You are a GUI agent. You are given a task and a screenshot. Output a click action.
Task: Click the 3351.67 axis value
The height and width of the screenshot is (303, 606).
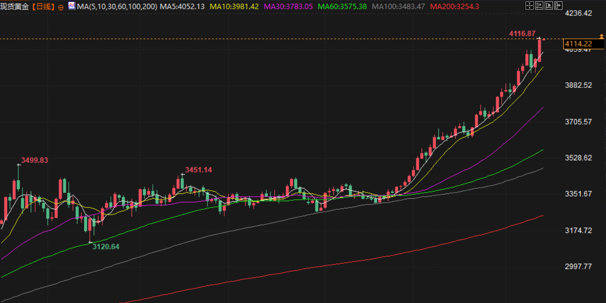[x=578, y=194]
